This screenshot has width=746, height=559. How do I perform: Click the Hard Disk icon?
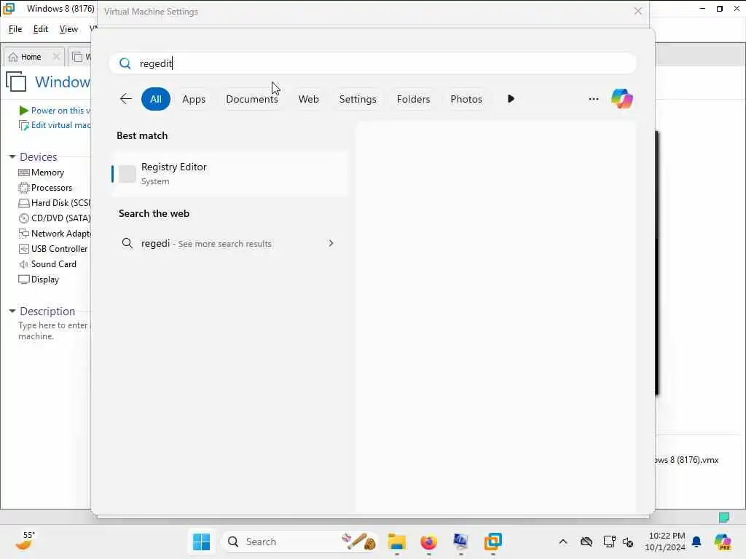tap(24, 203)
